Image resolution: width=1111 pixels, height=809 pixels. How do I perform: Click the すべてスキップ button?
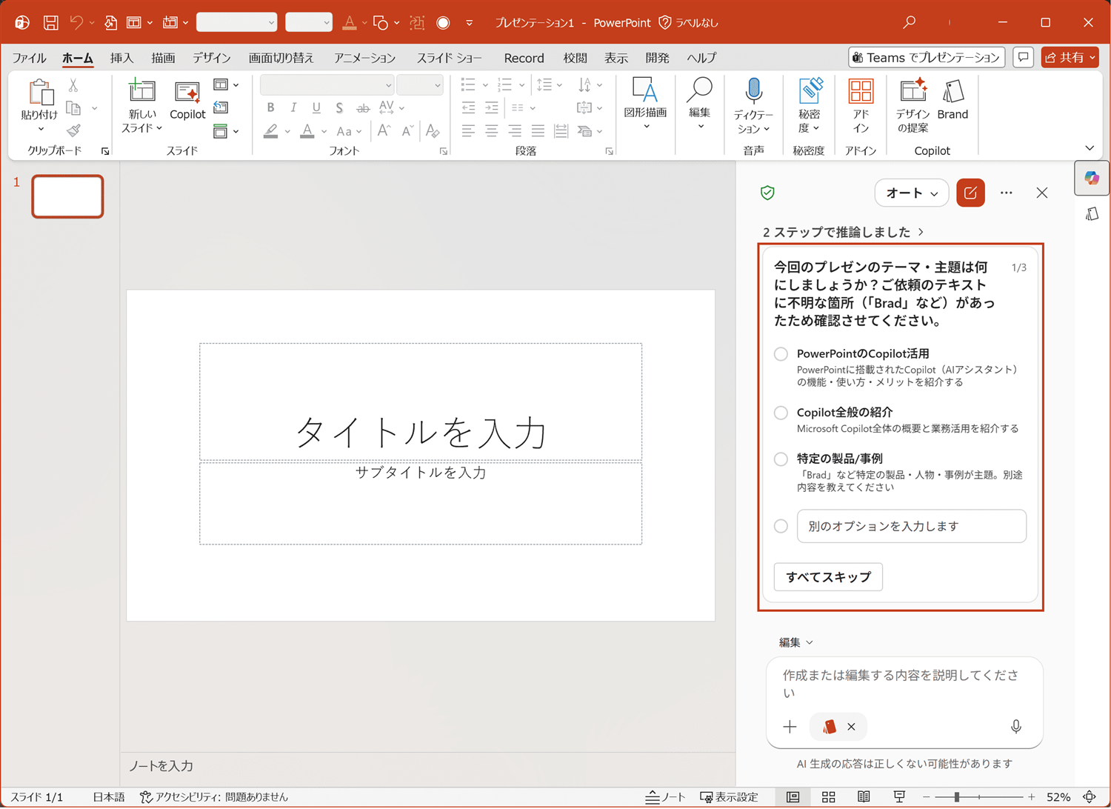click(x=828, y=577)
